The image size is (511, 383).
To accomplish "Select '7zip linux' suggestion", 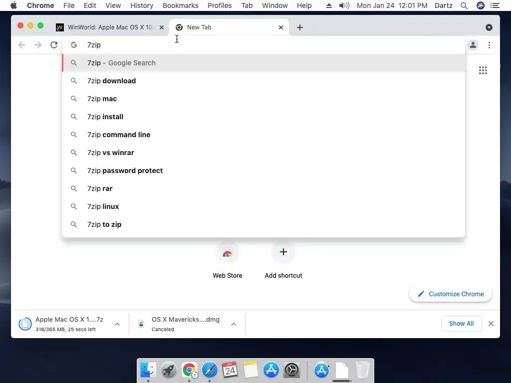I will (263, 206).
